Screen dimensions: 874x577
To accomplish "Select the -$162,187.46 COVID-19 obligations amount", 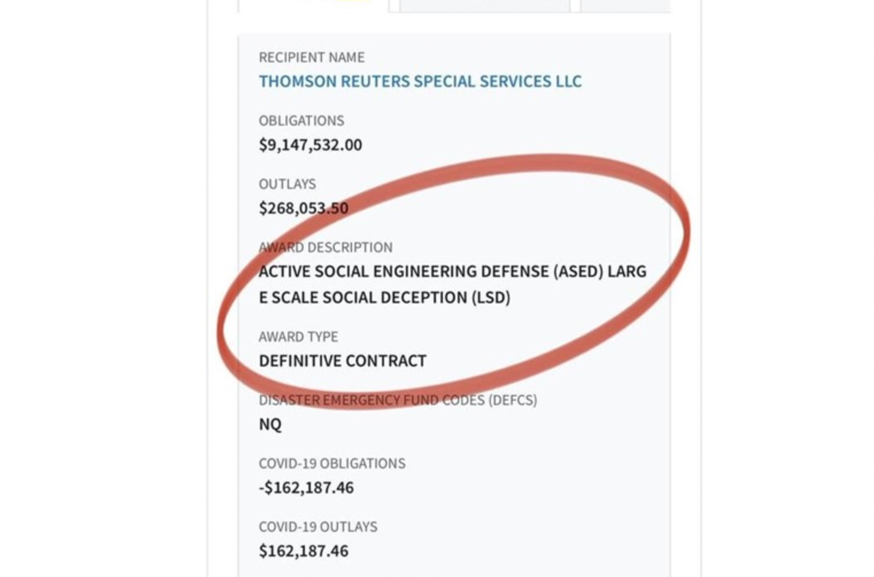I will (x=306, y=488).
